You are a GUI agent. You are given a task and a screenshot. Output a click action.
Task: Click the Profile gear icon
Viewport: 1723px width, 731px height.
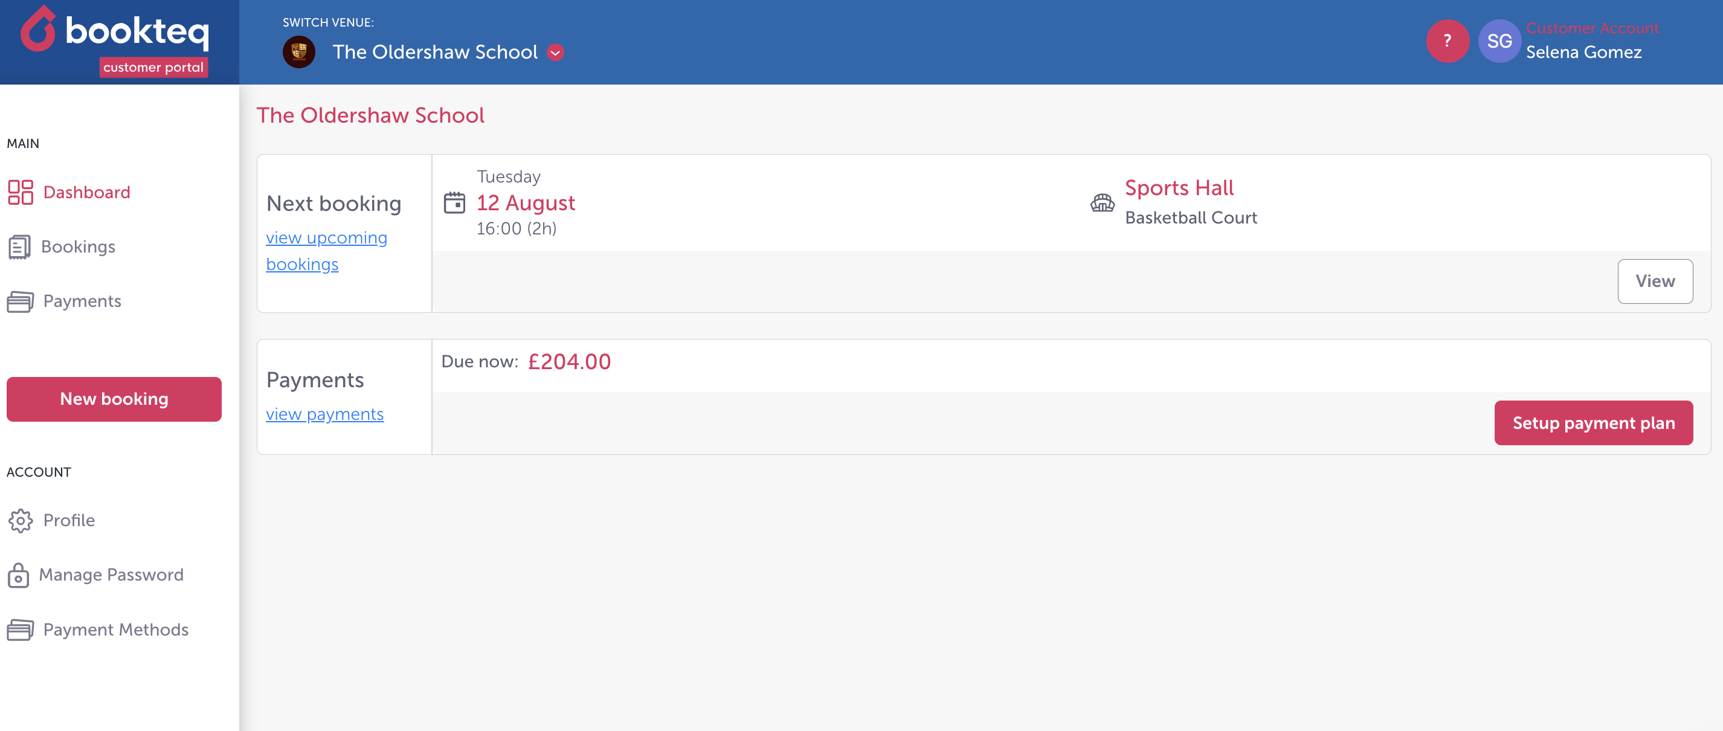coord(20,520)
